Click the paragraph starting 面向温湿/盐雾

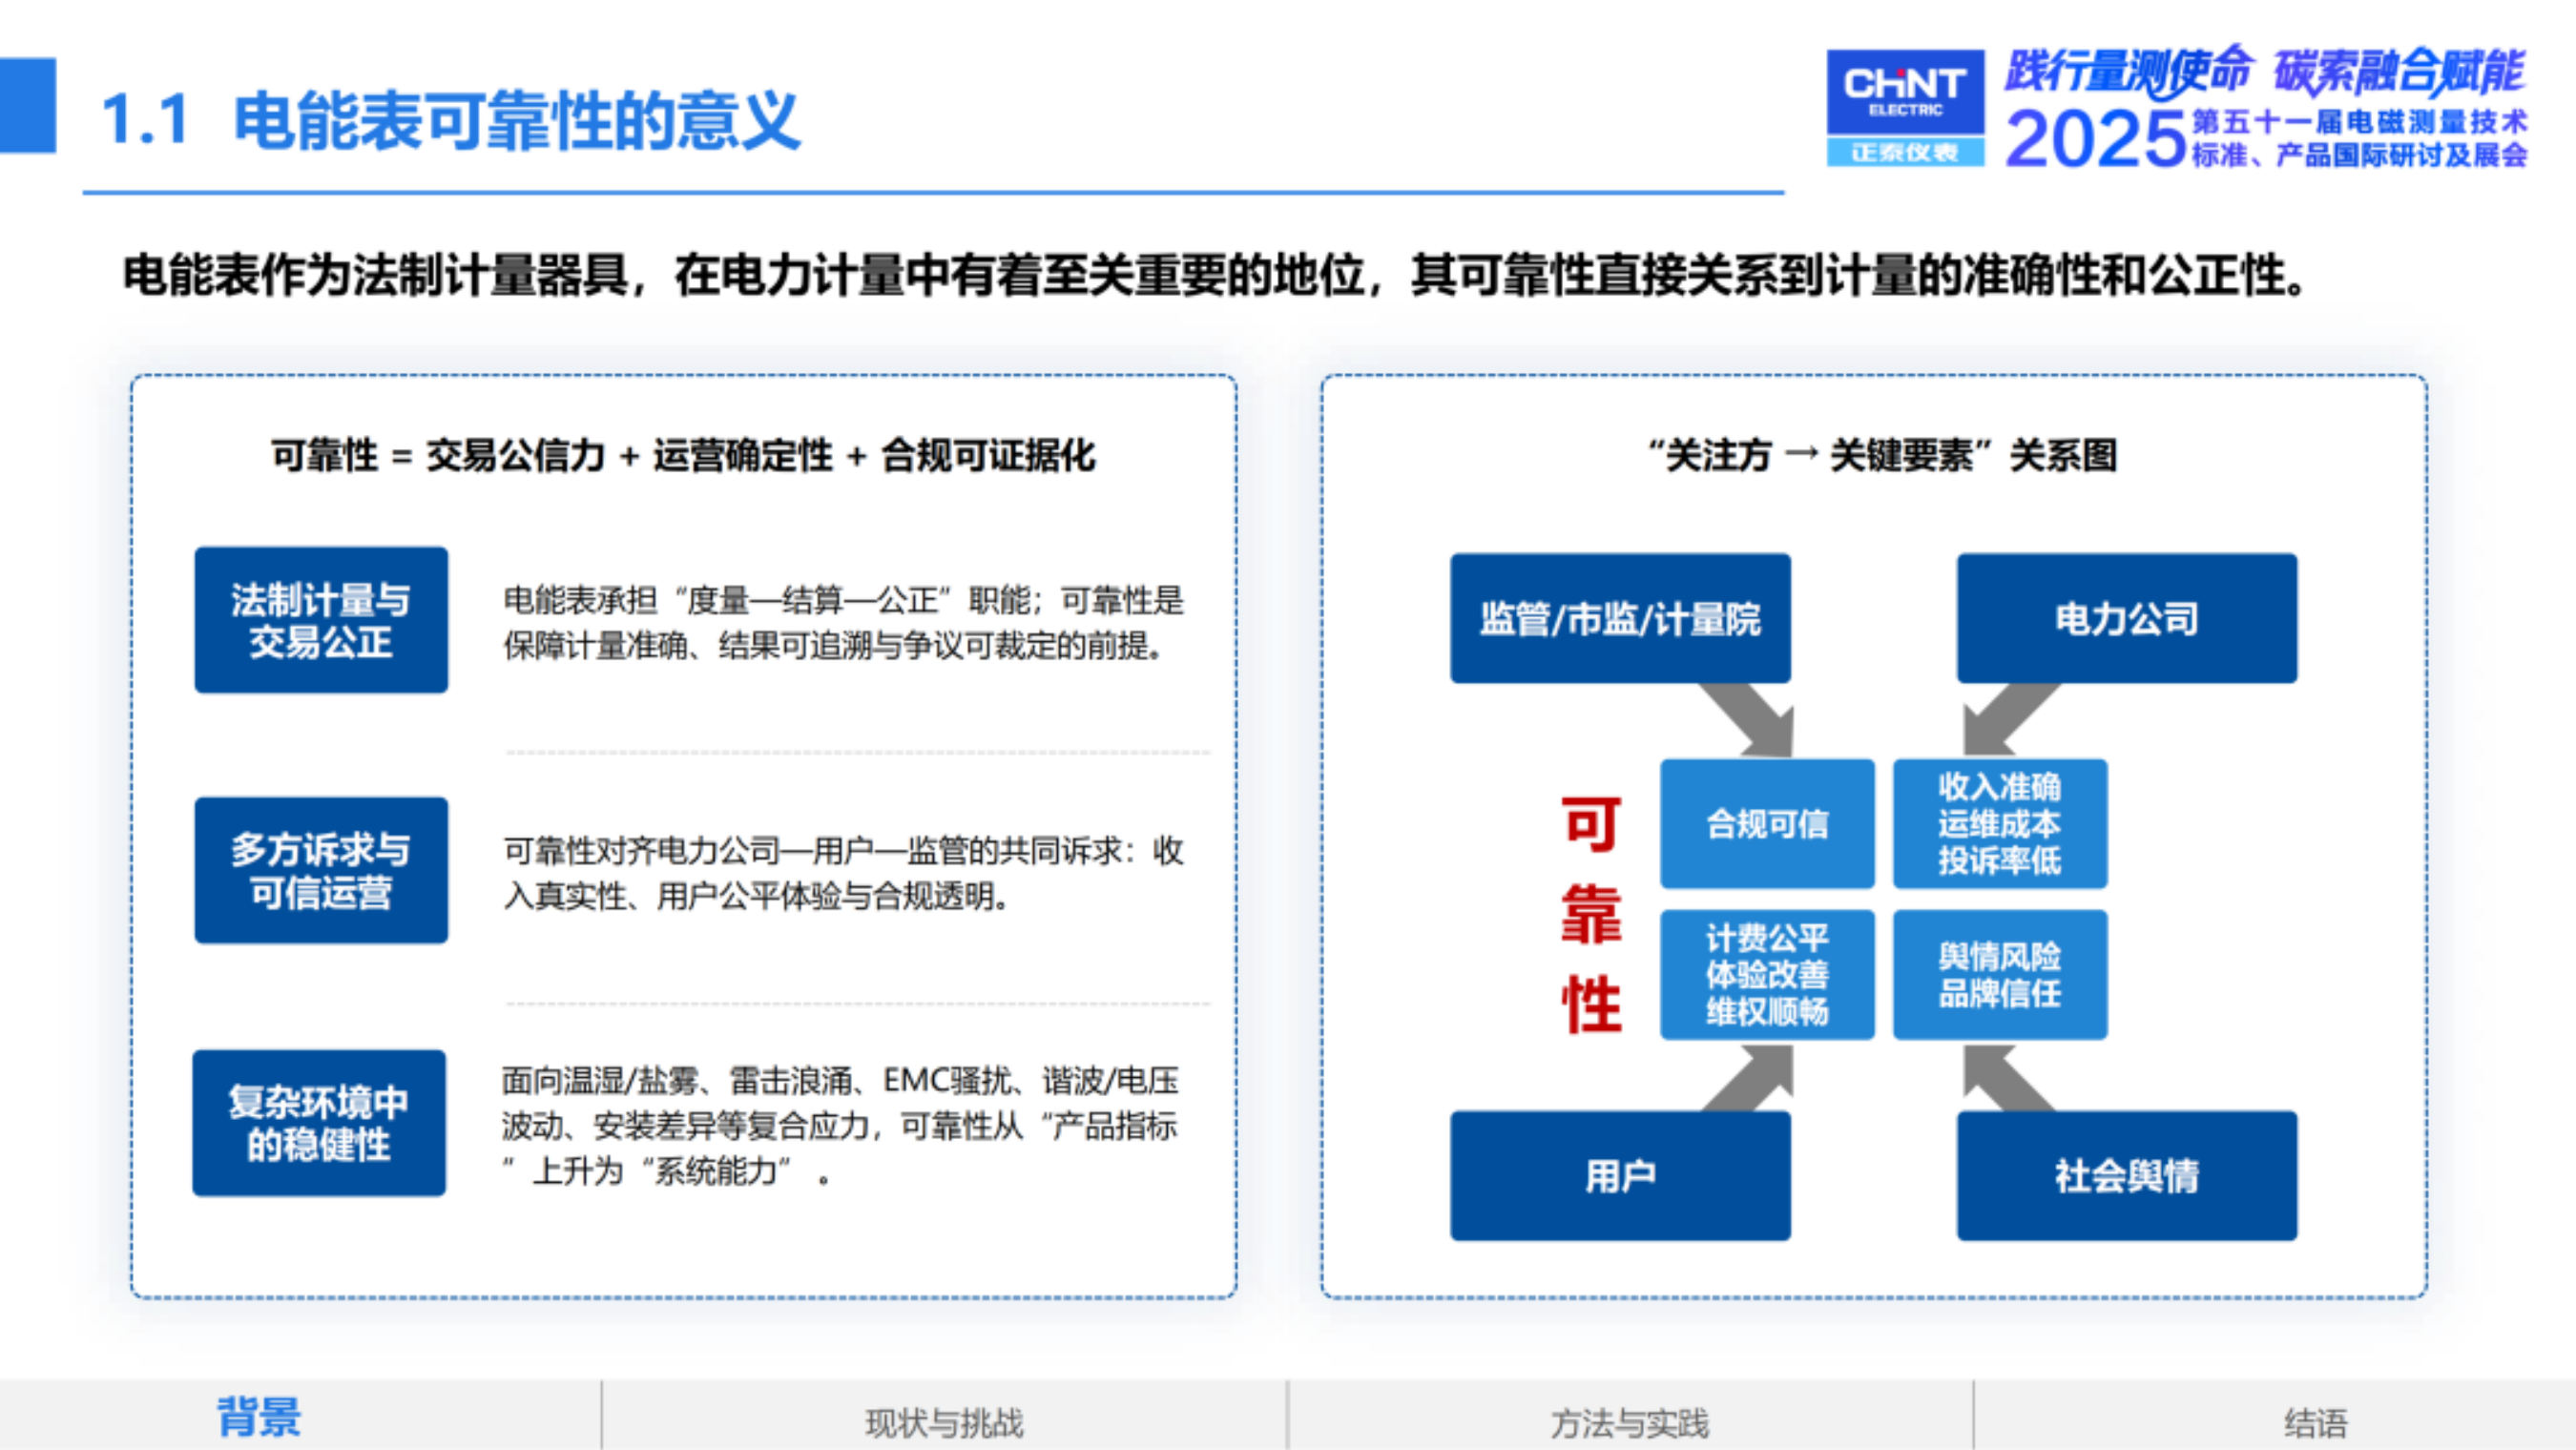click(840, 1125)
